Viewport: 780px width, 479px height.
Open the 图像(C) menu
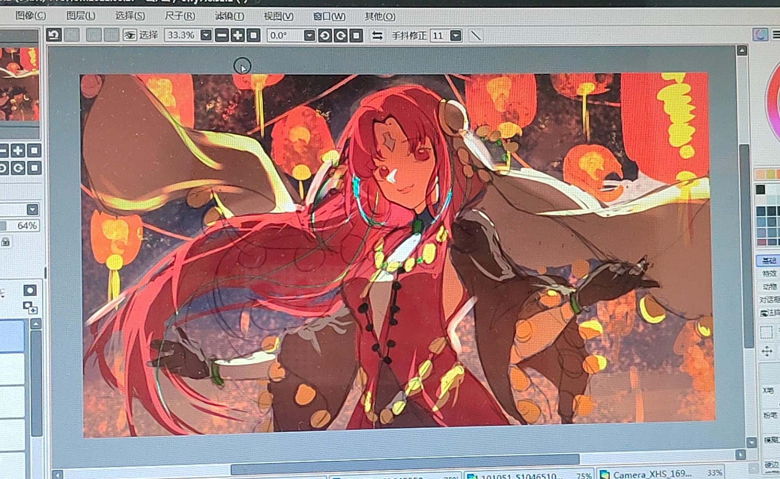click(30, 16)
